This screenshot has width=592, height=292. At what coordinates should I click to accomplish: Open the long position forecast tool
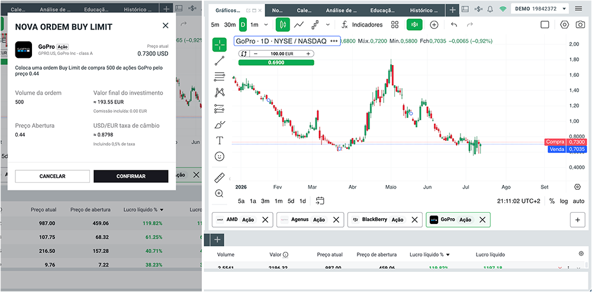tap(220, 109)
